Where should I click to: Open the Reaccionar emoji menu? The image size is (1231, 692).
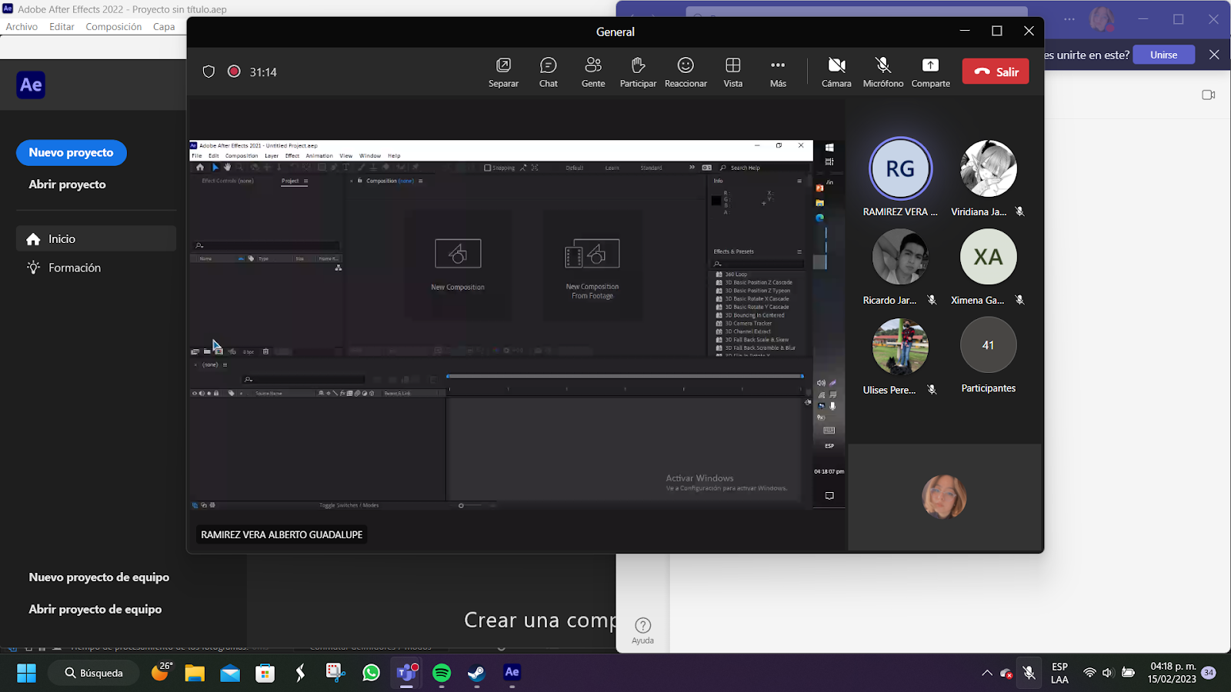[x=686, y=72]
